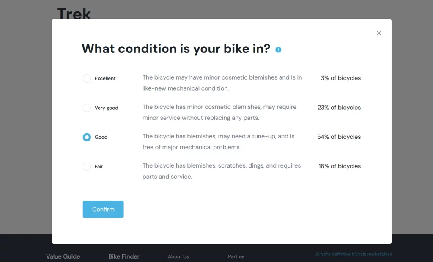Click the Excellent label text
Image resolution: width=433 pixels, height=262 pixels.
105,78
